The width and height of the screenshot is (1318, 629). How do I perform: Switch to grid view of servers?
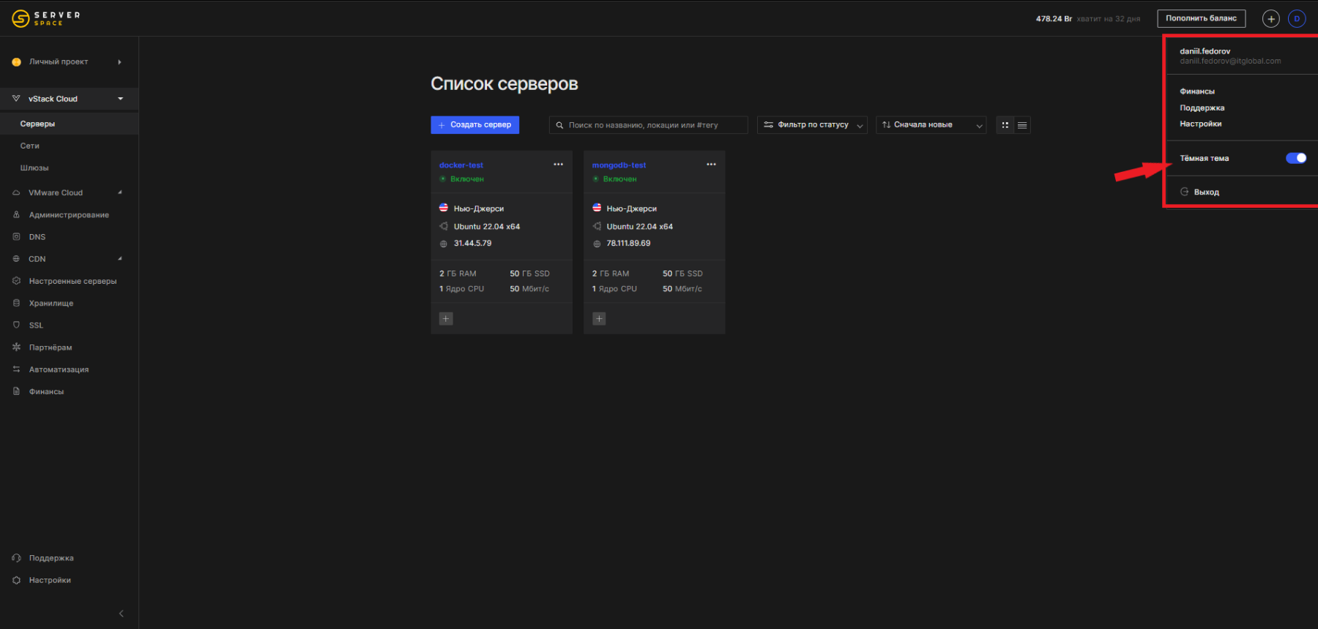[x=1005, y=125]
